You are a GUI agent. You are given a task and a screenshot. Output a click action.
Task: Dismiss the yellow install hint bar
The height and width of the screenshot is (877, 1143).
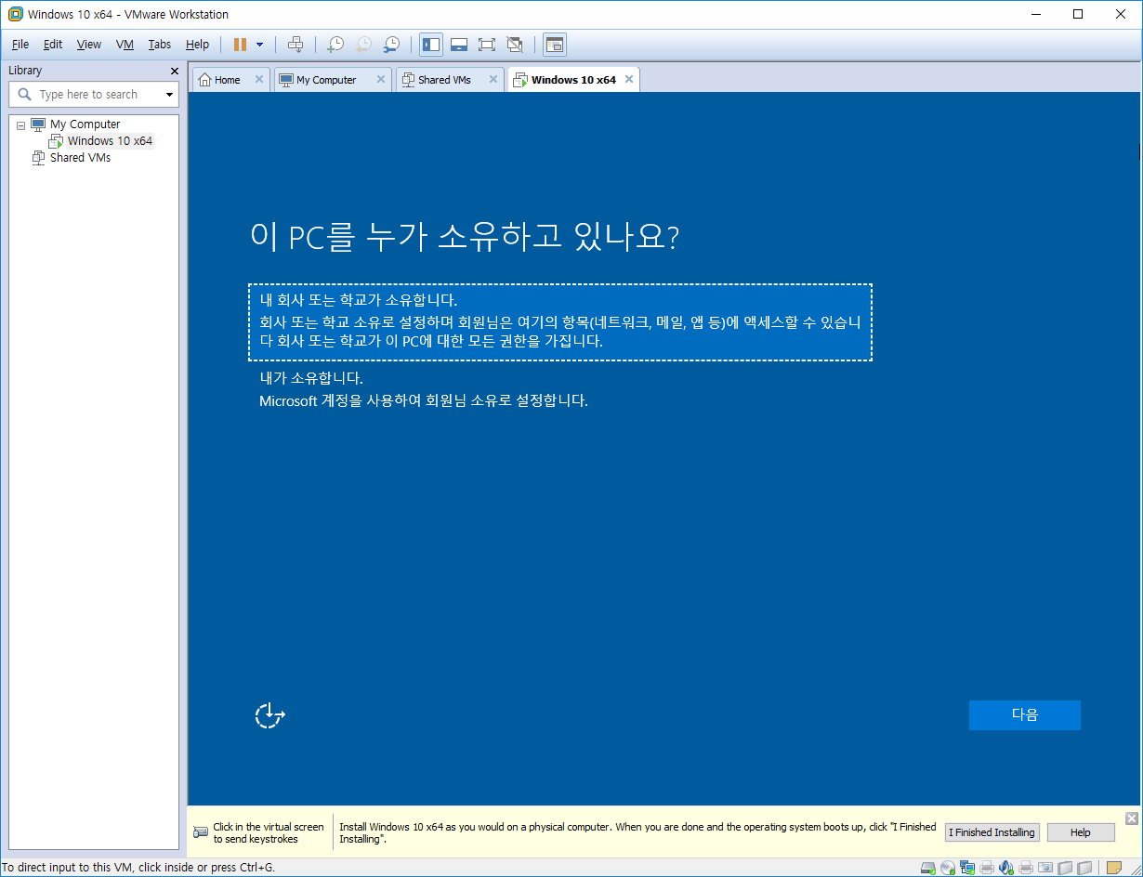[x=1131, y=818]
